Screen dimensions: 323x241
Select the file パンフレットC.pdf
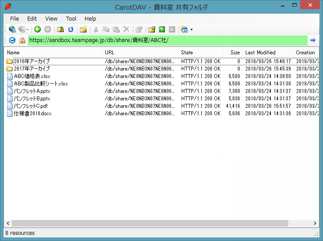[x=30, y=106]
